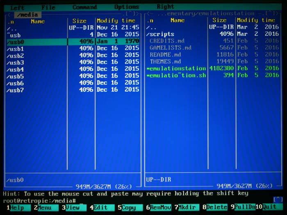This screenshot has width=287, height=215.
Task: Click the .n sort indicator in left panel
Action: click(11, 22)
